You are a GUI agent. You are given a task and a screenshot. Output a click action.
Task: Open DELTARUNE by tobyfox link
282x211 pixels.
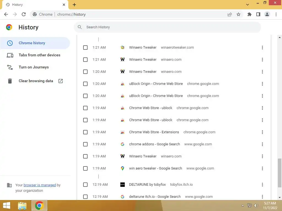[148, 185]
